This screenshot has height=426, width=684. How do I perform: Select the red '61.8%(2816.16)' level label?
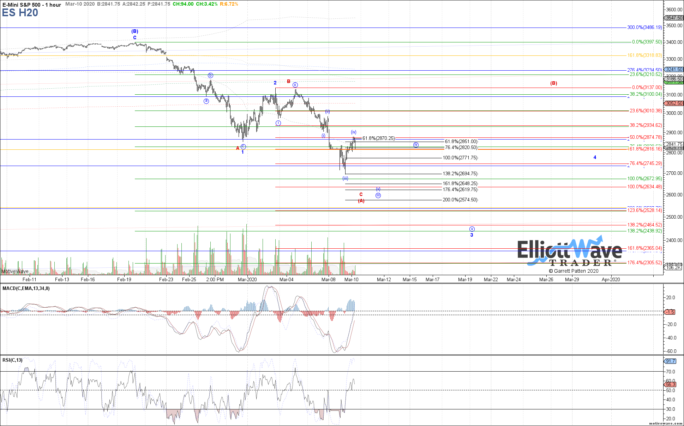click(646, 149)
